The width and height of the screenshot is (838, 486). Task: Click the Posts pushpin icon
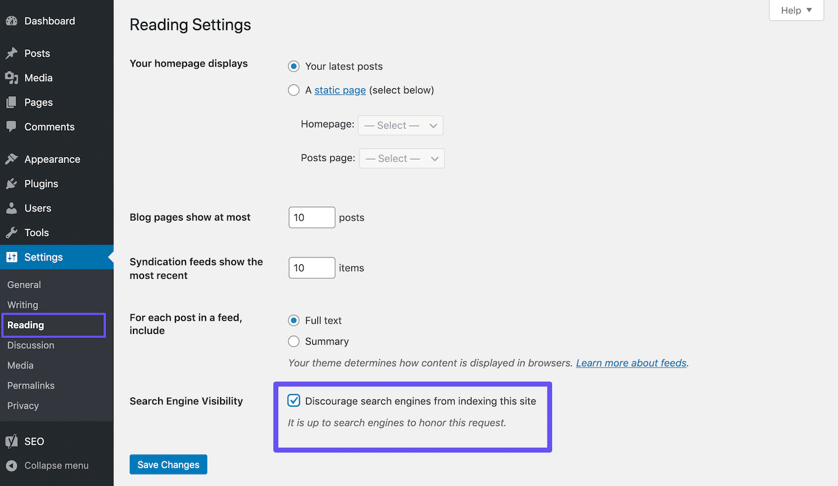coord(12,53)
